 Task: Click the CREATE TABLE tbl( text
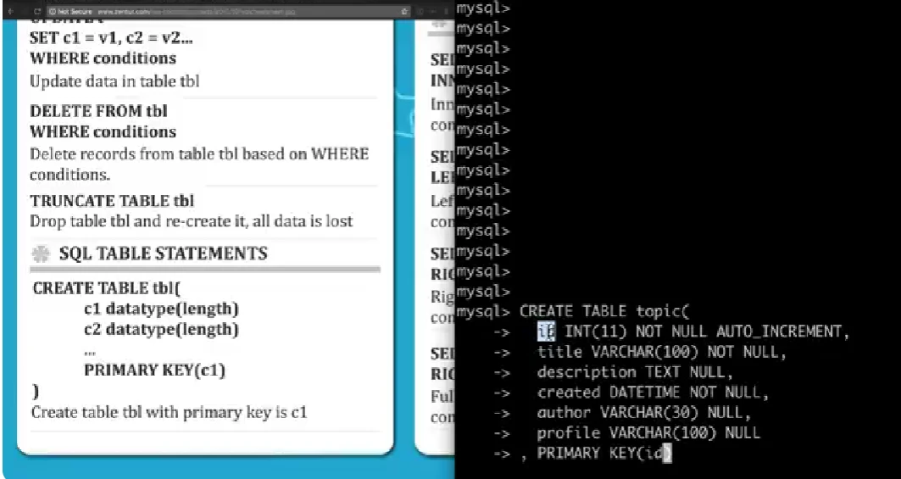pos(106,288)
